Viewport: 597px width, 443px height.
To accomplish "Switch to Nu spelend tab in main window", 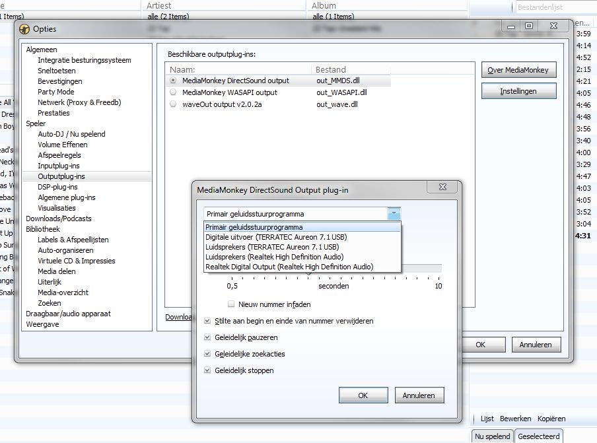I will point(492,436).
